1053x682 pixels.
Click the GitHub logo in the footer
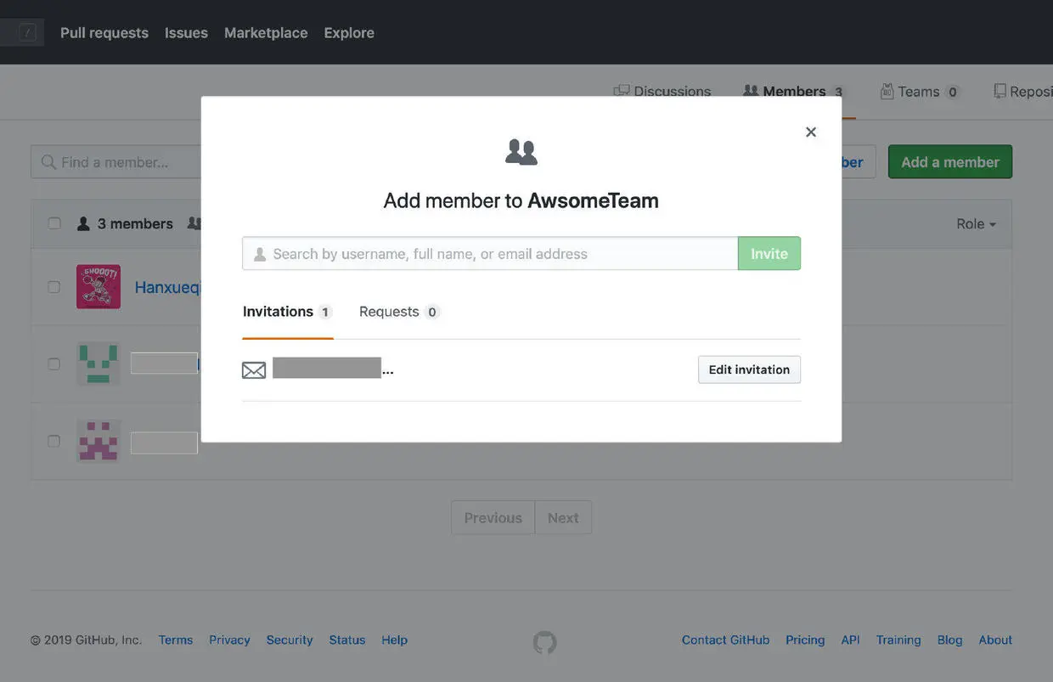click(x=545, y=641)
